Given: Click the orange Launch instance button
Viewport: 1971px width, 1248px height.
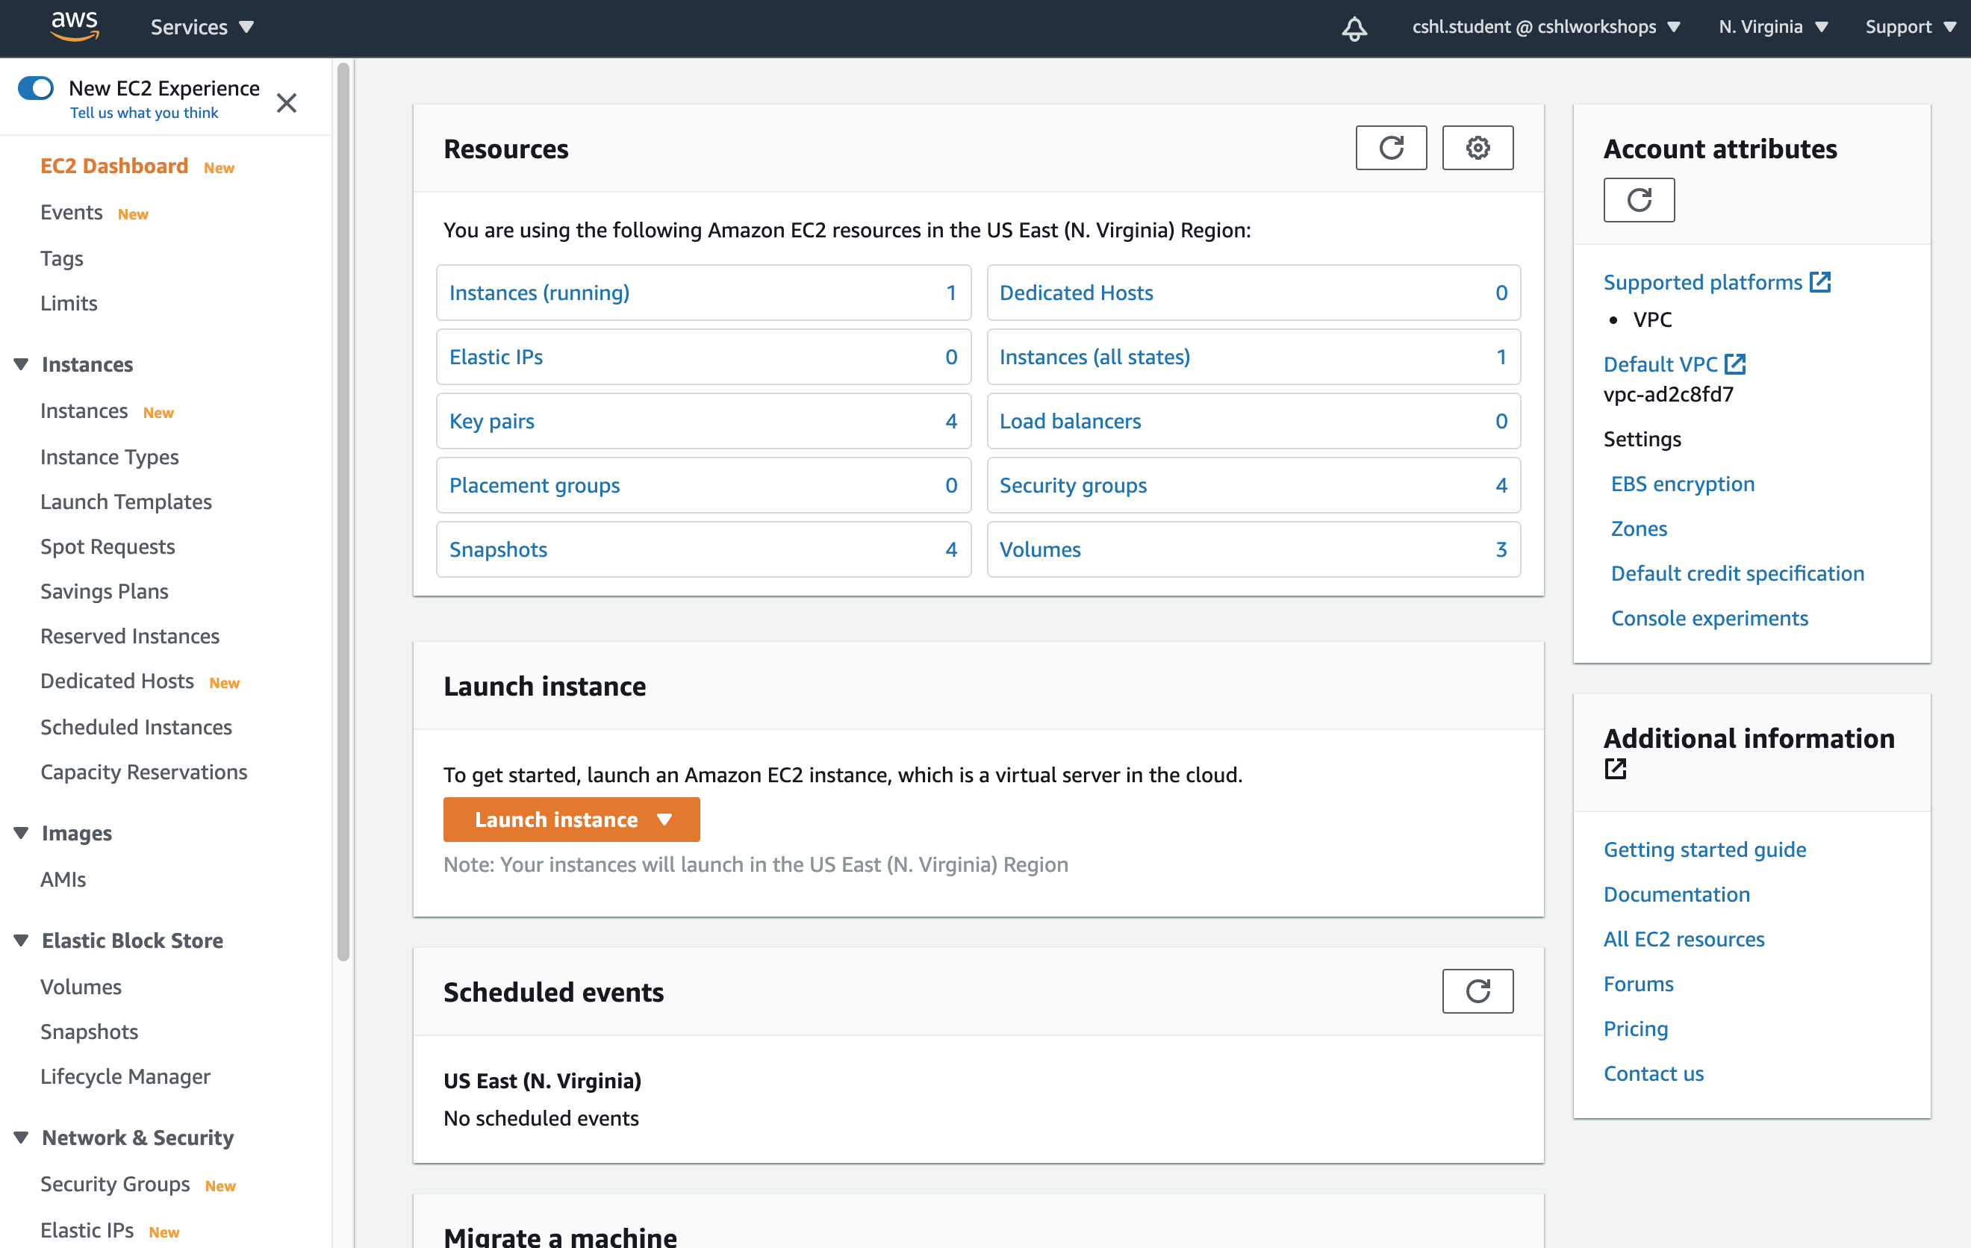Looking at the screenshot, I should [557, 819].
